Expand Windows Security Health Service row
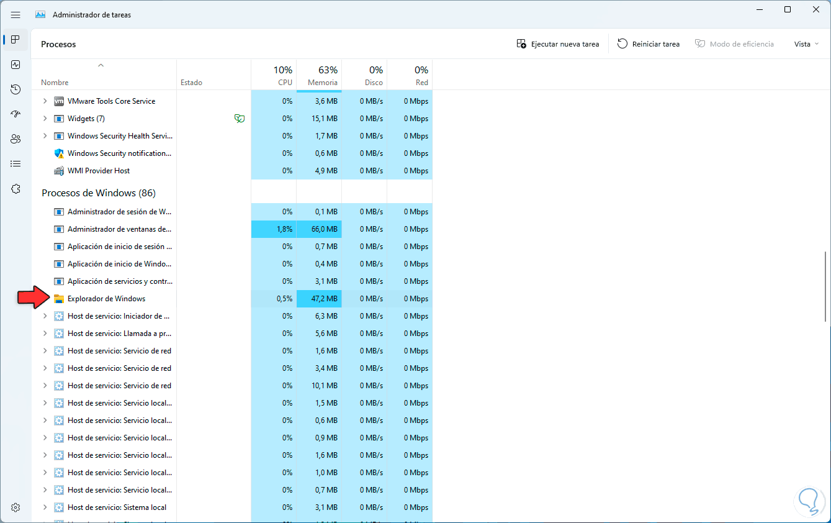831x523 pixels. pos(45,136)
